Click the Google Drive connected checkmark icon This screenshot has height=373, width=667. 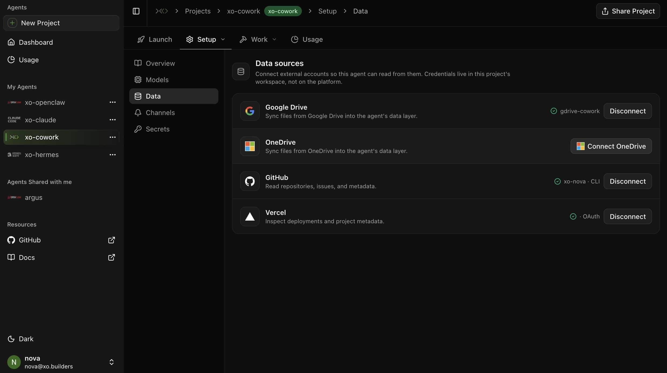(554, 111)
